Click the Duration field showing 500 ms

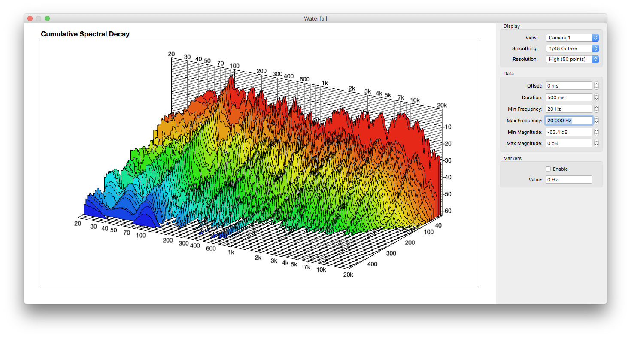(569, 97)
